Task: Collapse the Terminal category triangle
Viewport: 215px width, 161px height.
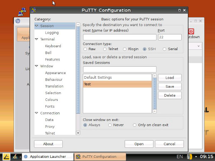Action: pos(37,39)
